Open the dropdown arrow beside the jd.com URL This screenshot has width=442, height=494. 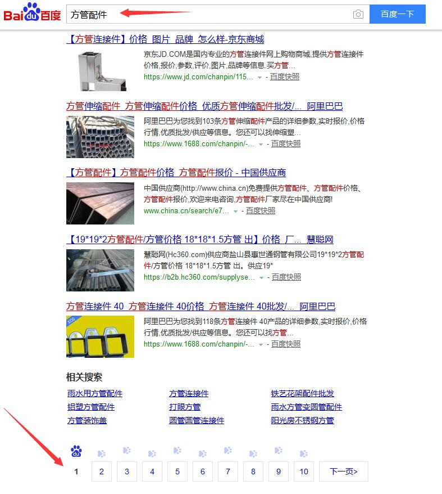pos(259,78)
